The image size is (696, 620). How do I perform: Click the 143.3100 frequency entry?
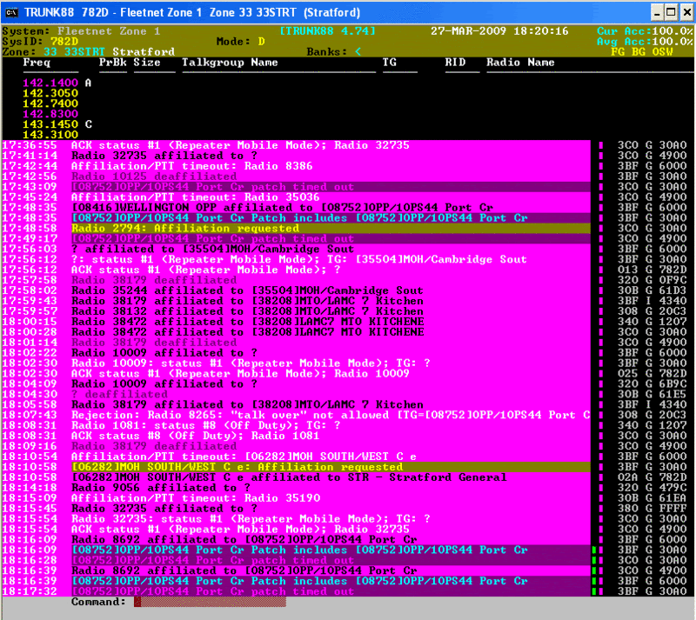coord(50,135)
